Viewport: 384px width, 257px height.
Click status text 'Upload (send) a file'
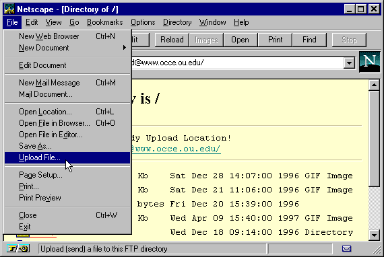tap(104, 249)
